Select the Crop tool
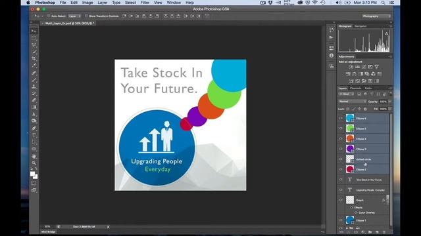The width and height of the screenshot is (421, 236). (34, 58)
